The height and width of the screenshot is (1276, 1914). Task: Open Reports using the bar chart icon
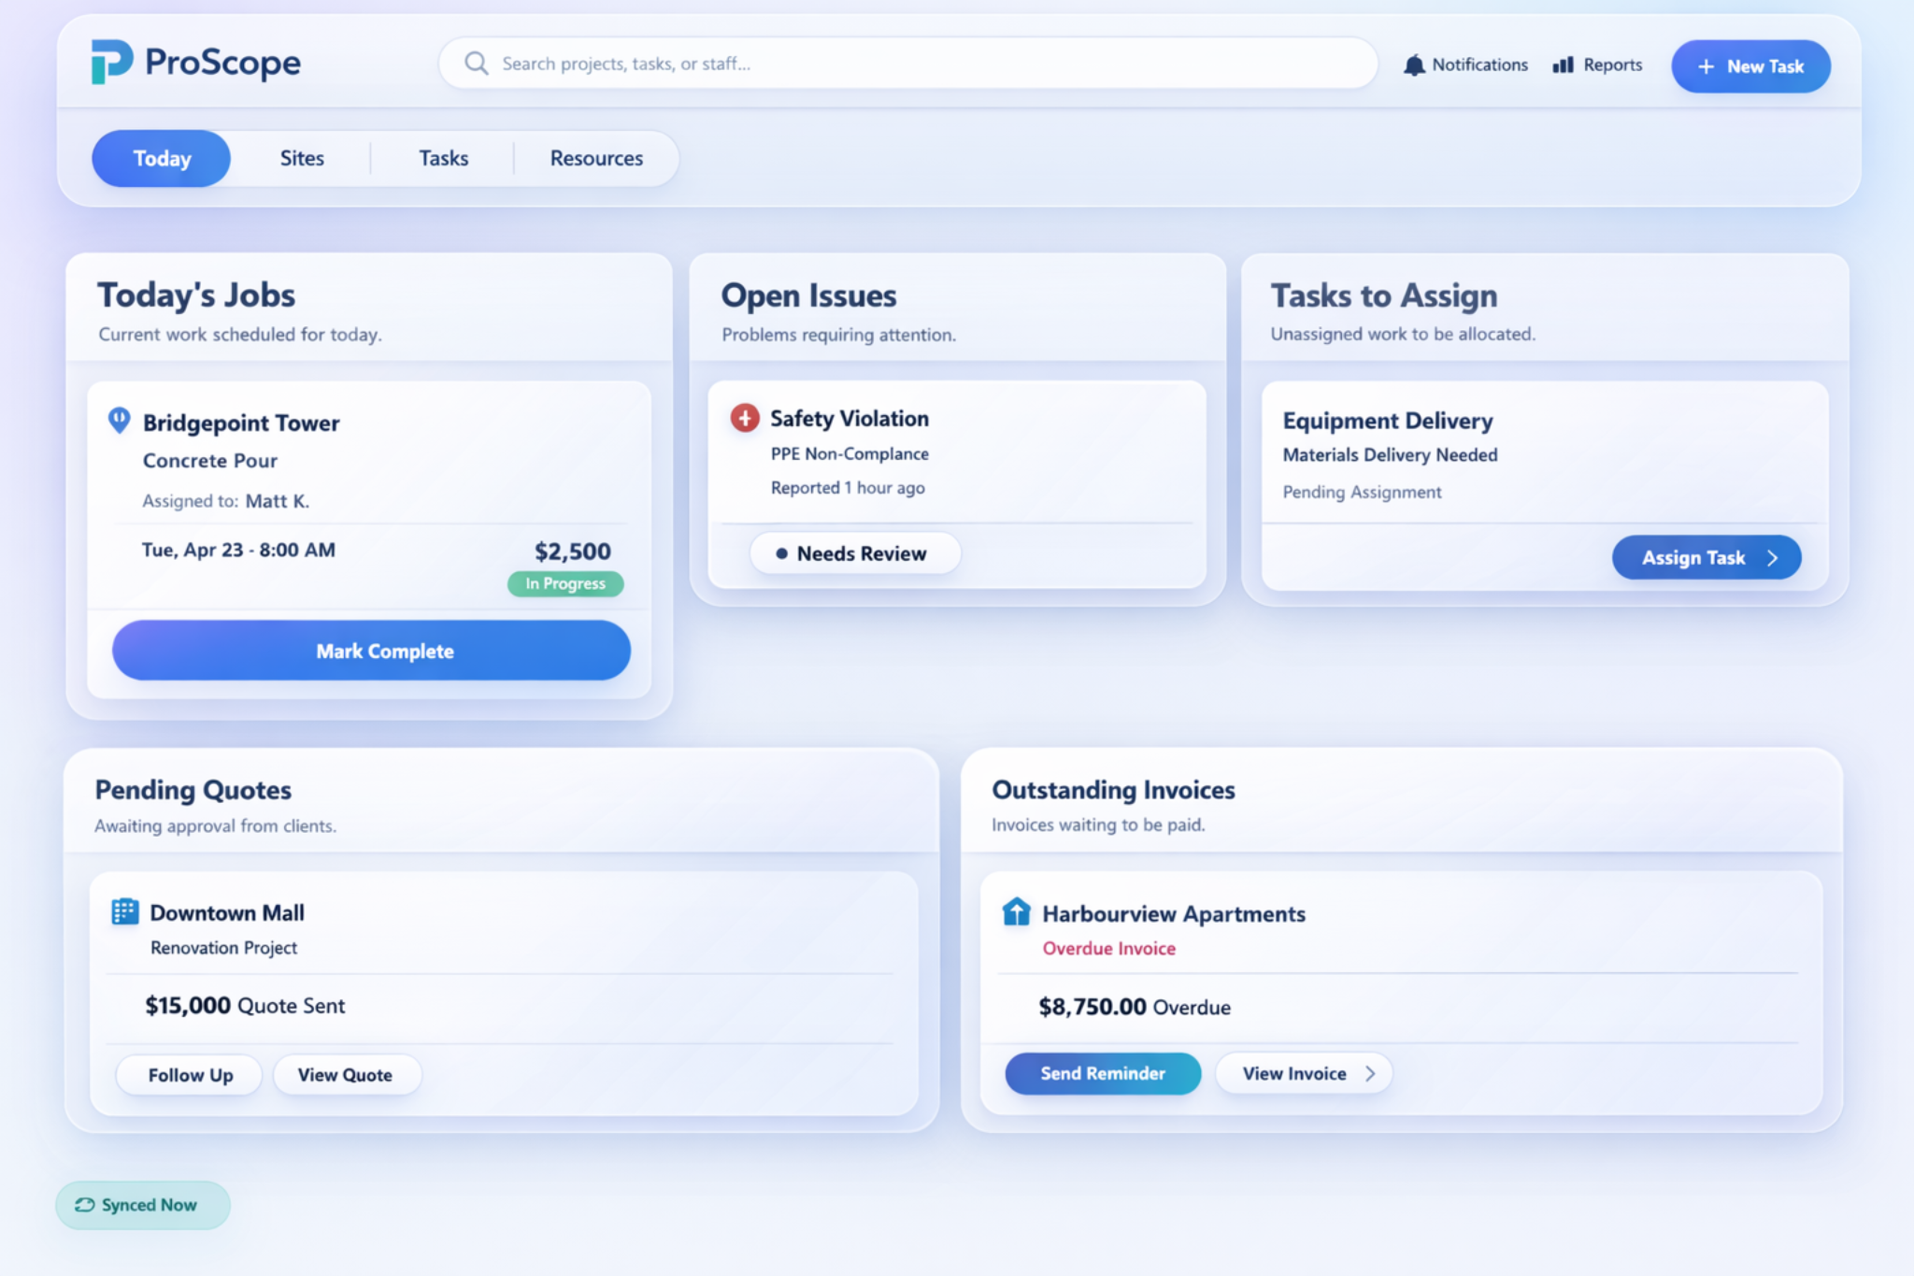point(1564,65)
